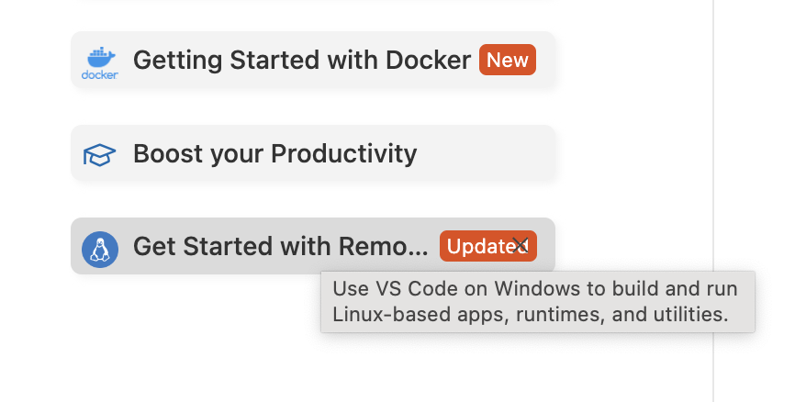Viewport: 795px width, 402px height.
Task: Click the Linux penguin icon
Action: click(x=100, y=250)
